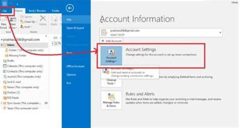Screen dimensions: 239x128
Task: Click the Add Account button
Action: pyautogui.click(x=112, y=41)
